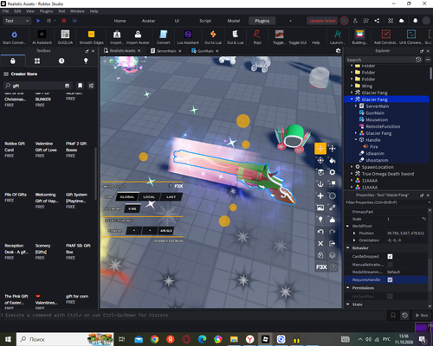Stop the running test with red square

[x=64, y=21]
